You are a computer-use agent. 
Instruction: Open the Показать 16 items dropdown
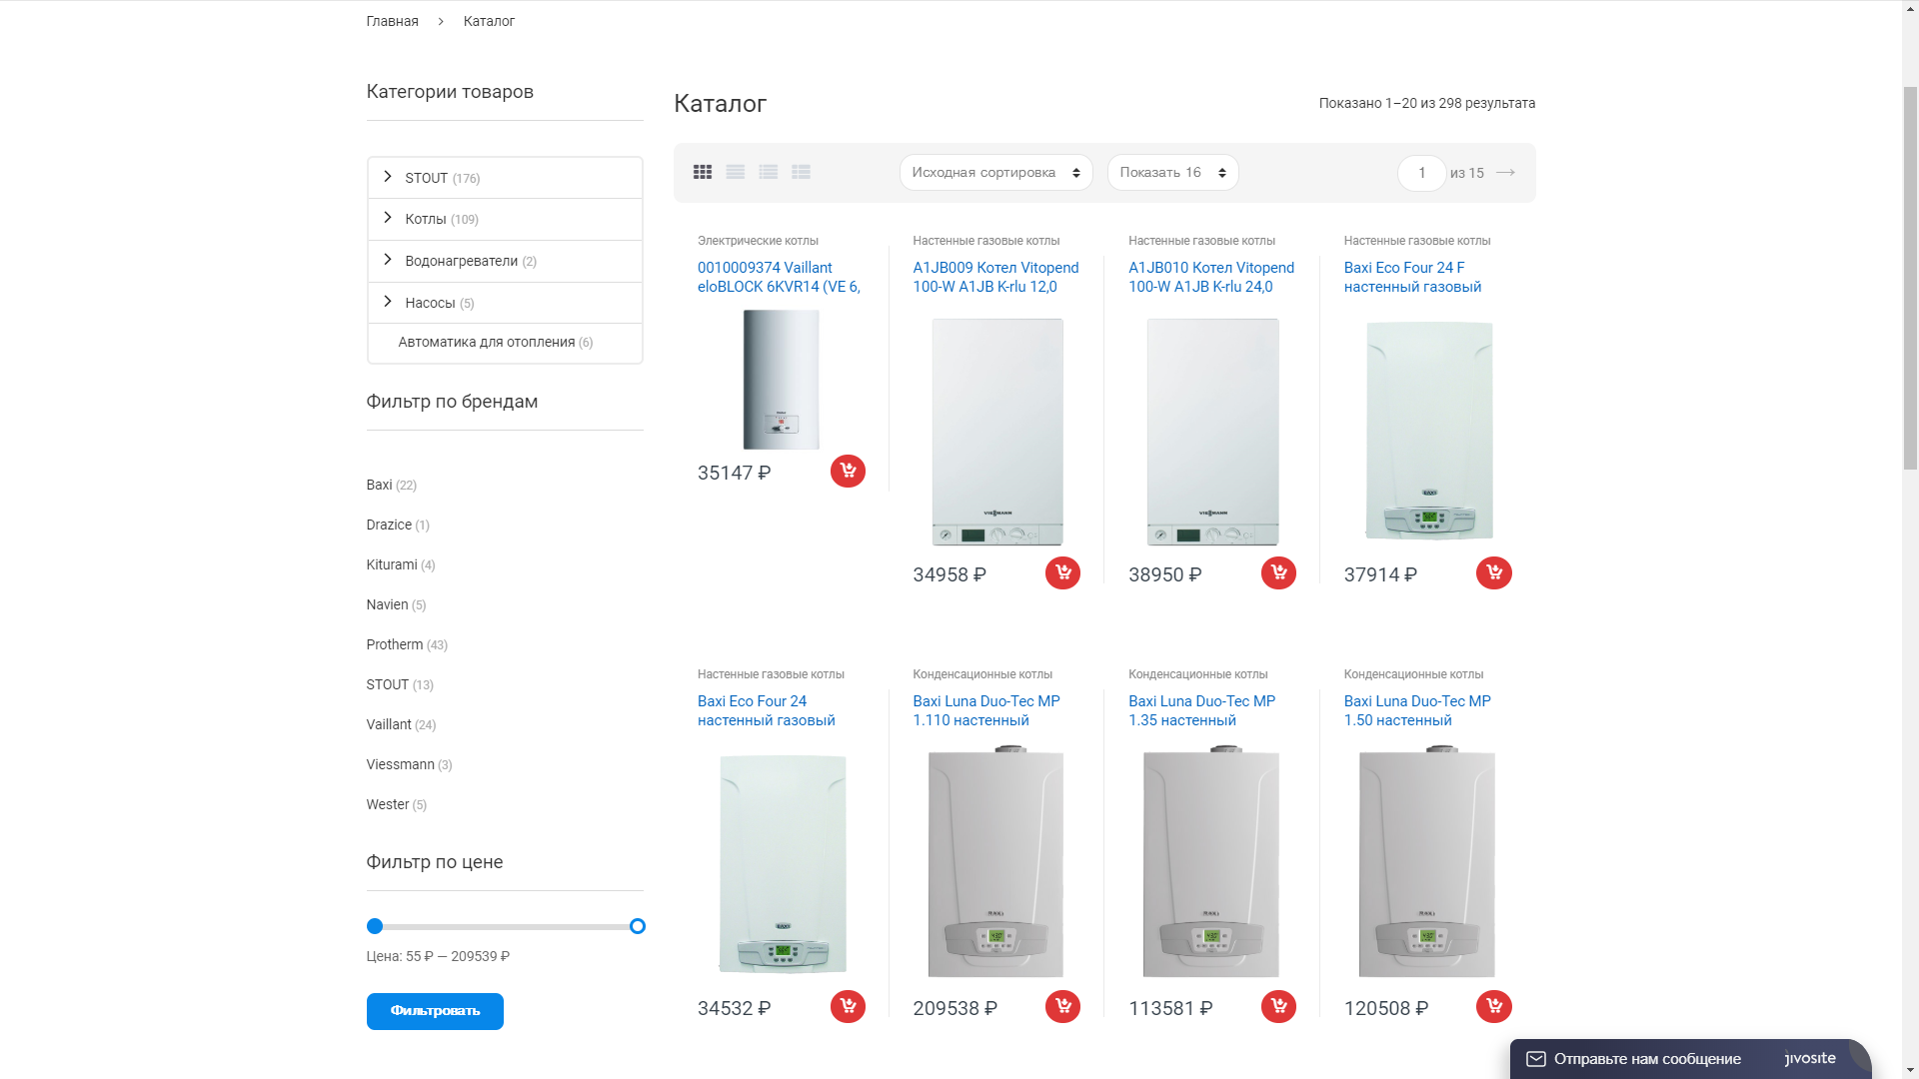(1172, 173)
